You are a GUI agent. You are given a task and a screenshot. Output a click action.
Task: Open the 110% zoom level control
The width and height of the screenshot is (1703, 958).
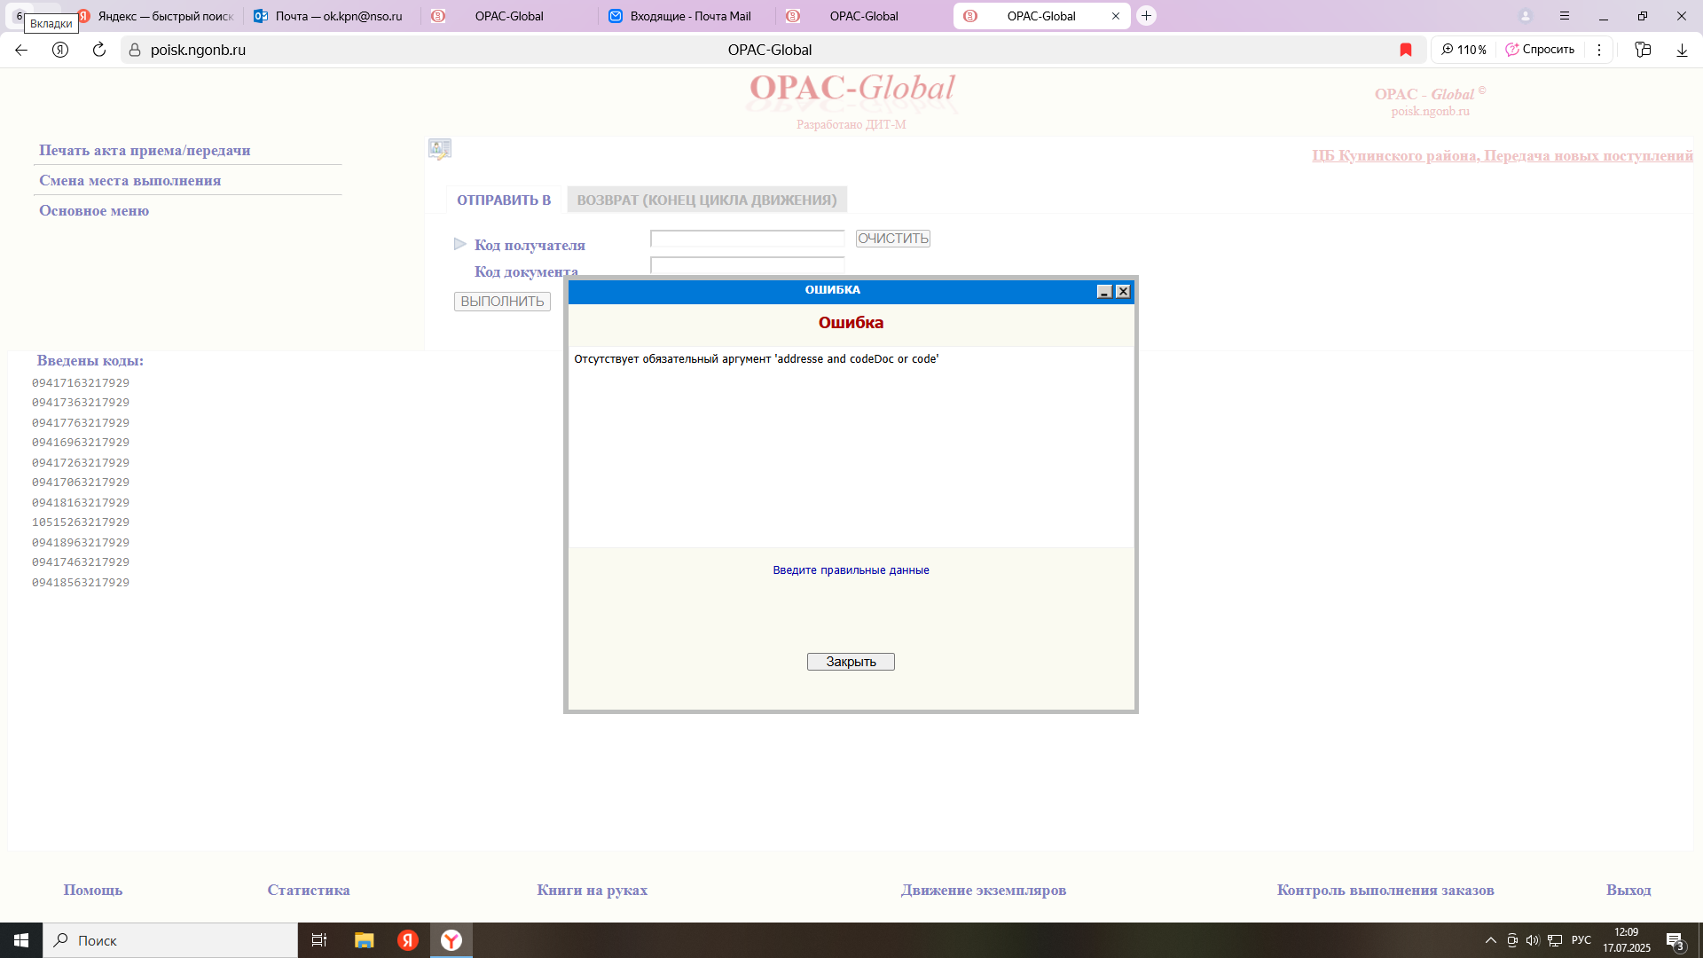pos(1464,50)
